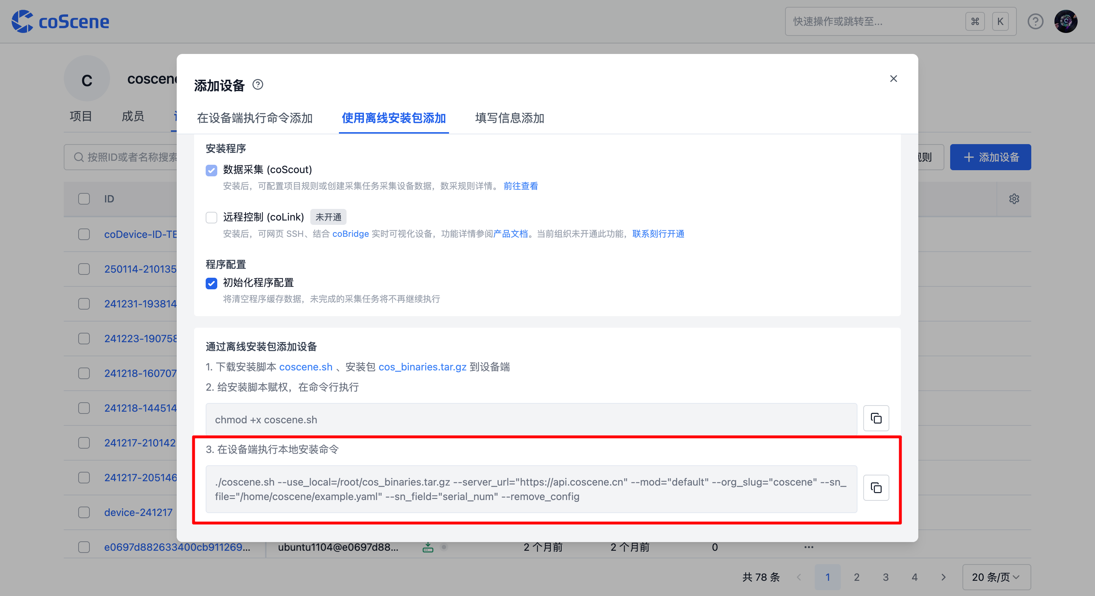Go to next page arrow
Viewport: 1095px width, 596px height.
[x=944, y=577]
